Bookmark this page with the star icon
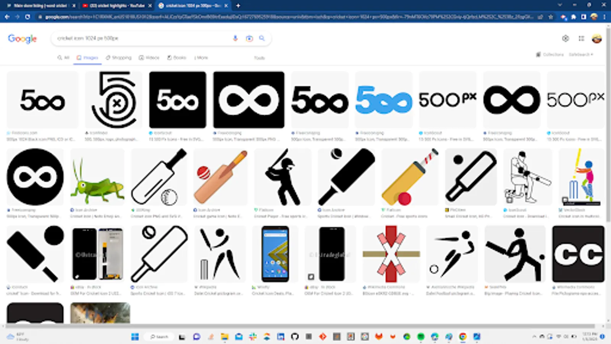The width and height of the screenshot is (611, 344). 551,17
